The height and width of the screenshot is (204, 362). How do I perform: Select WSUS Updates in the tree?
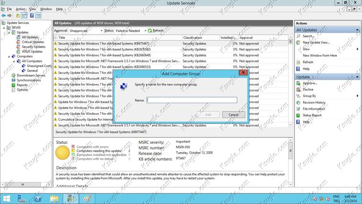pyautogui.click(x=32, y=52)
